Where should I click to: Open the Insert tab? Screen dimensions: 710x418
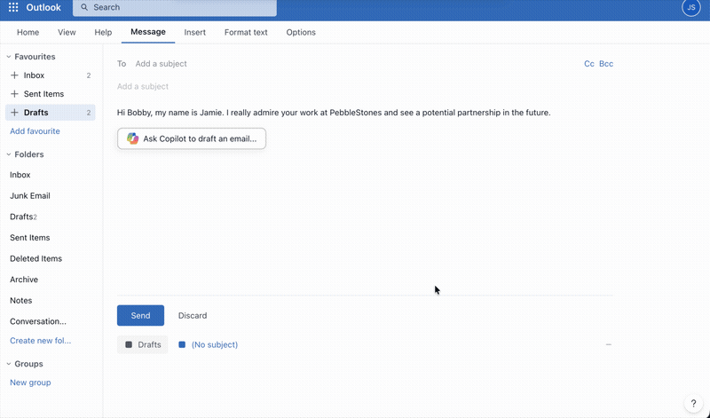[195, 32]
